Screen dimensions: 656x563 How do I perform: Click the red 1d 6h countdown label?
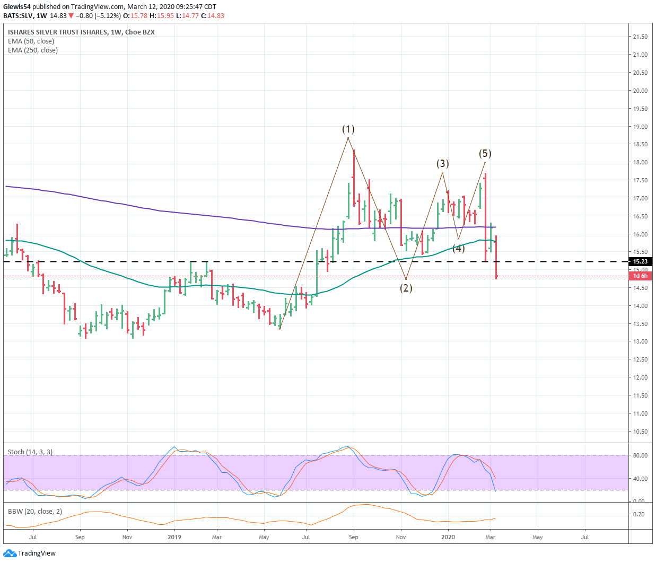[x=640, y=276]
